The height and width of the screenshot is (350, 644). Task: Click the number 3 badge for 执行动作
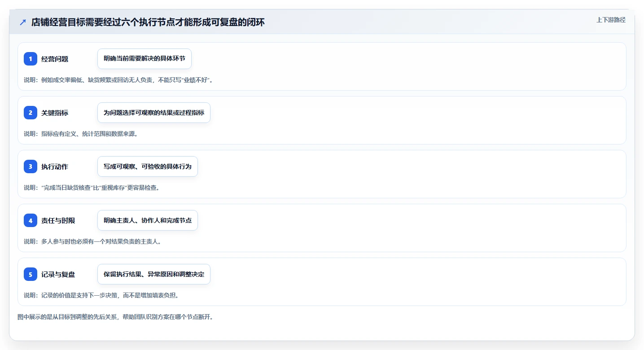click(31, 166)
